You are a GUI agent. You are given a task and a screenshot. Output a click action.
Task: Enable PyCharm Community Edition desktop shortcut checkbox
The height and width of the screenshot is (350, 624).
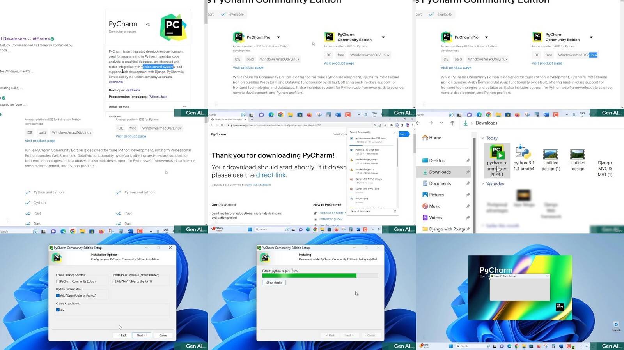(58, 281)
